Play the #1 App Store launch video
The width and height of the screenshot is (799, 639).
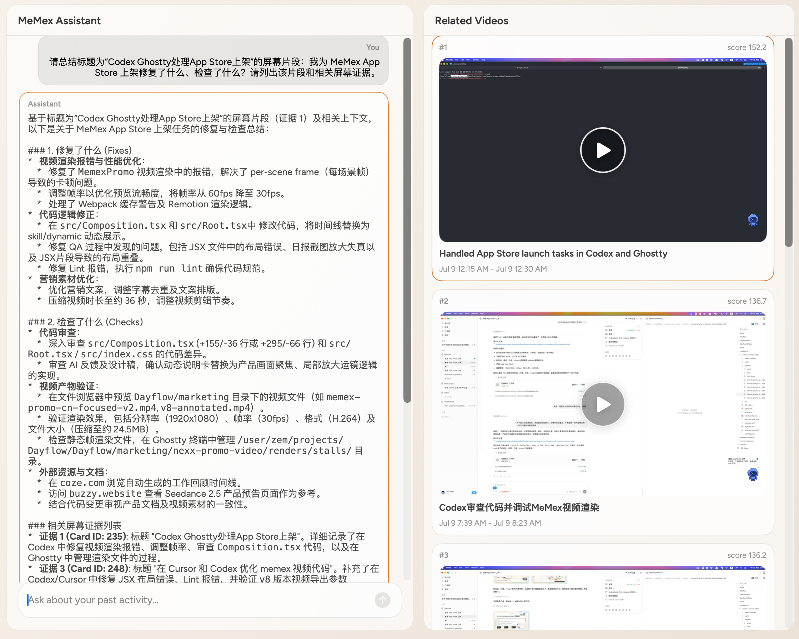603,150
